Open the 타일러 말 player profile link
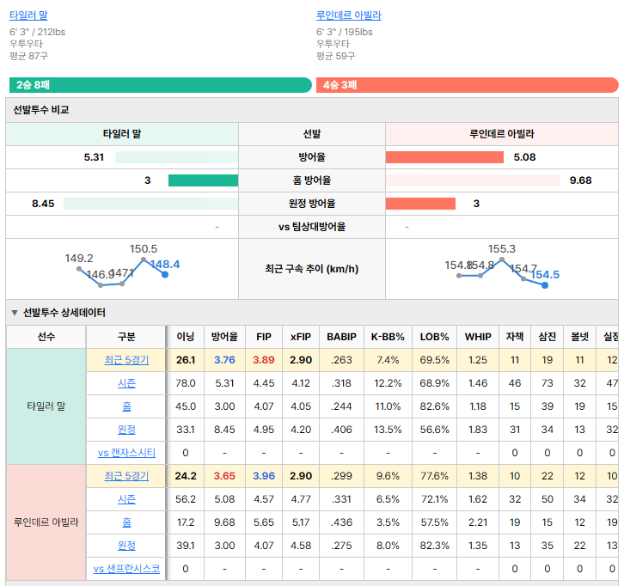The height and width of the screenshot is (586, 624). 28,15
